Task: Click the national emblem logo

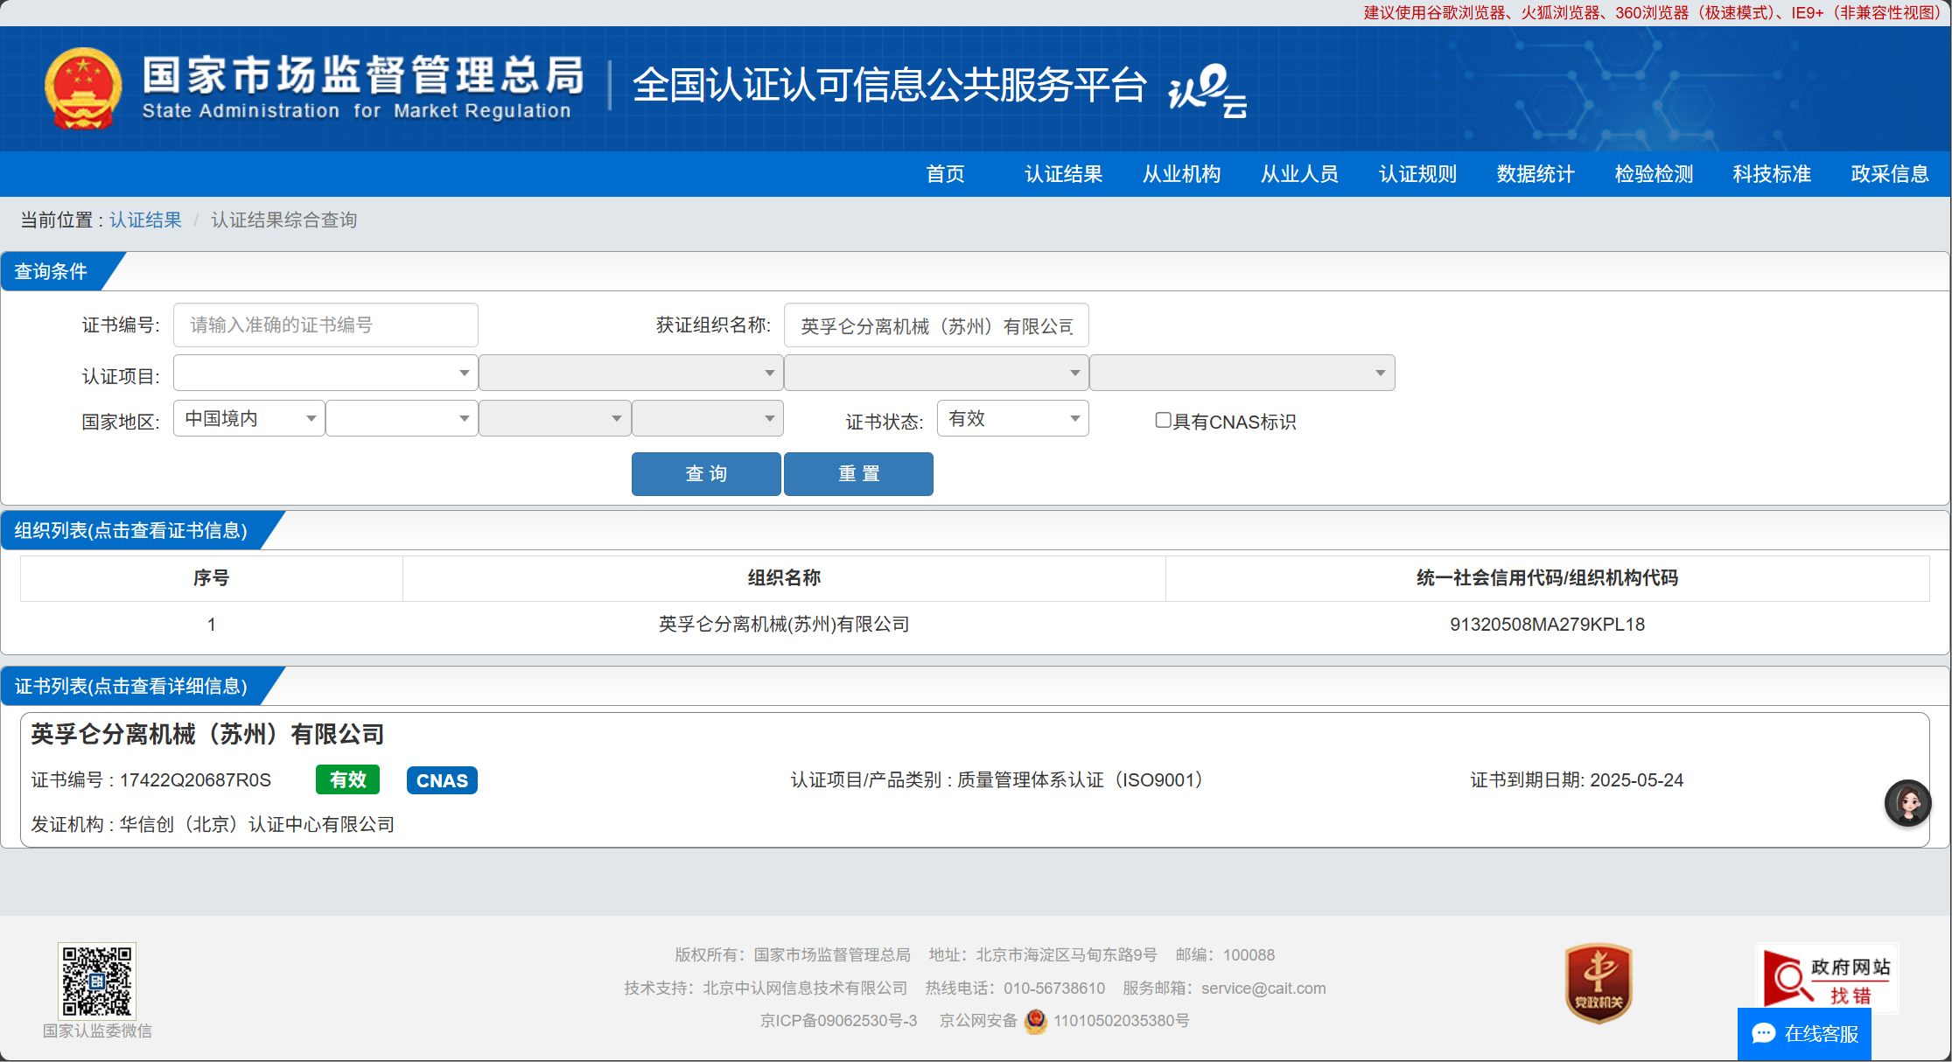Action: [x=83, y=88]
